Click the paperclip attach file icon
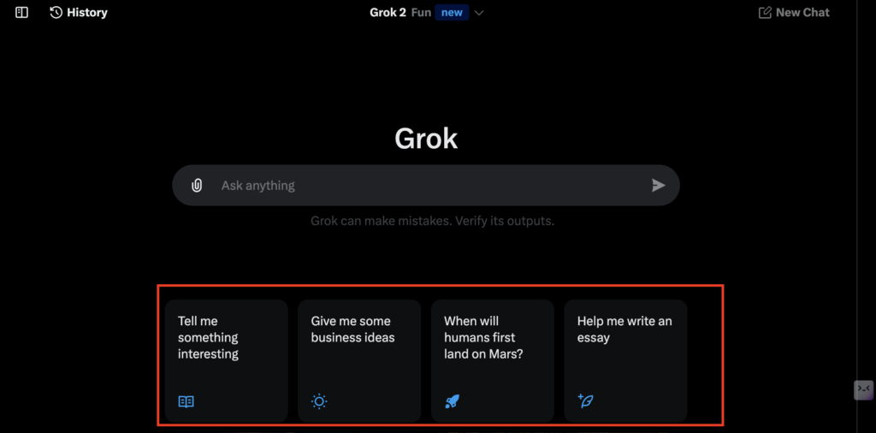The width and height of the screenshot is (876, 433). (197, 186)
